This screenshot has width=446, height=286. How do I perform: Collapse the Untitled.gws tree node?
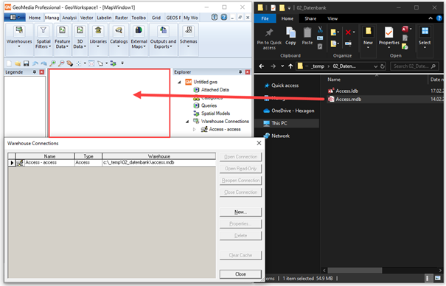click(179, 82)
